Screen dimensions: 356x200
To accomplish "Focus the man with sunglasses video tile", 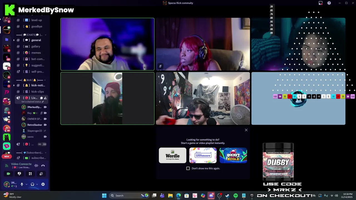I will (203, 98).
